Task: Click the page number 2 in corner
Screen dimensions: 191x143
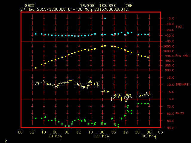Action: coord(6,141)
